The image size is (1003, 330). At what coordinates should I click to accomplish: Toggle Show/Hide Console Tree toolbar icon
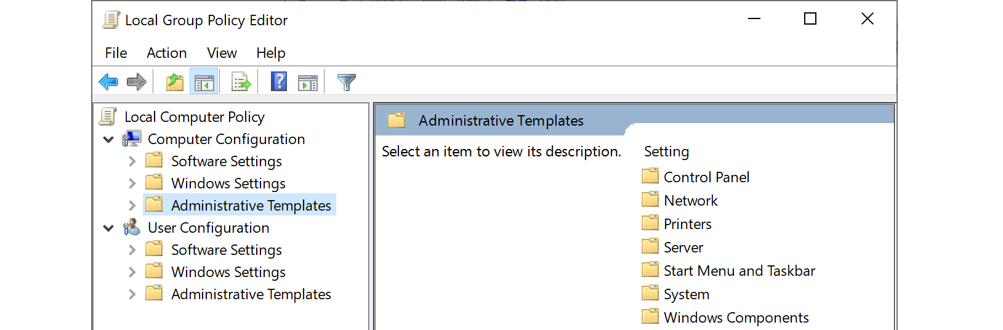(204, 82)
